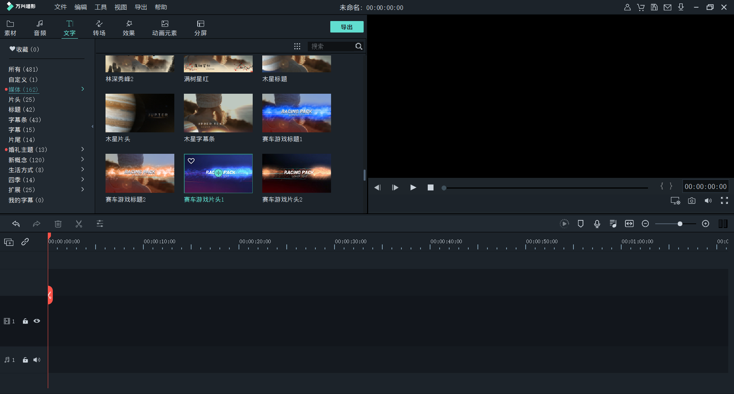Switch to the 转场 transitions tab
Image resolution: width=734 pixels, height=394 pixels.
tap(99, 28)
